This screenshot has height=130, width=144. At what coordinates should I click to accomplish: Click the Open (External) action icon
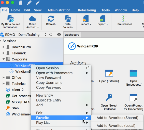[x=109, y=73]
